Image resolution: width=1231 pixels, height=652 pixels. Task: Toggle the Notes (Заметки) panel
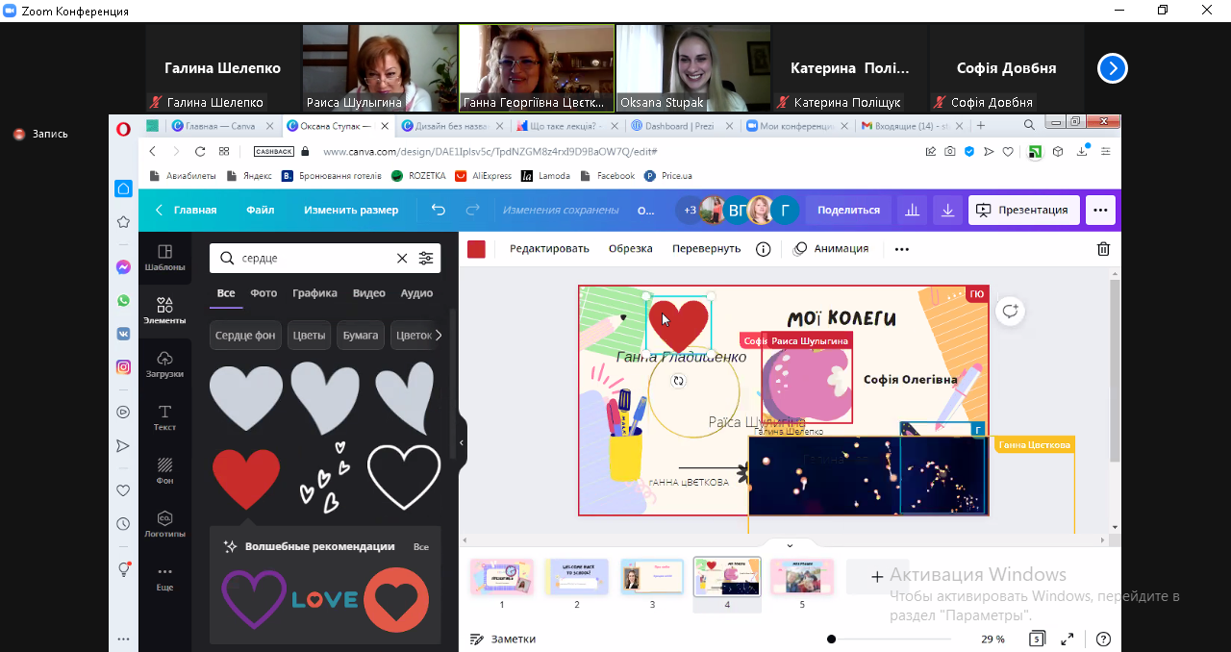(x=502, y=639)
